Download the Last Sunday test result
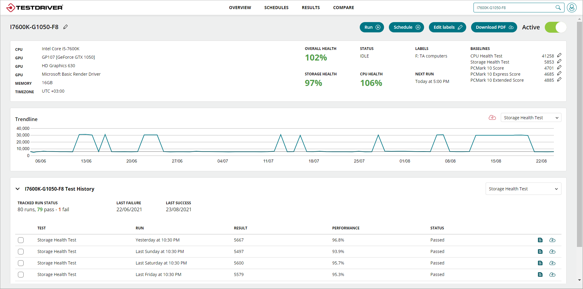Screen dimensions: 583x289 (x=552, y=251)
